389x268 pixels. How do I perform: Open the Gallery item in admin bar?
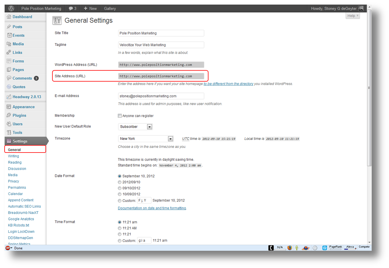click(x=110, y=9)
